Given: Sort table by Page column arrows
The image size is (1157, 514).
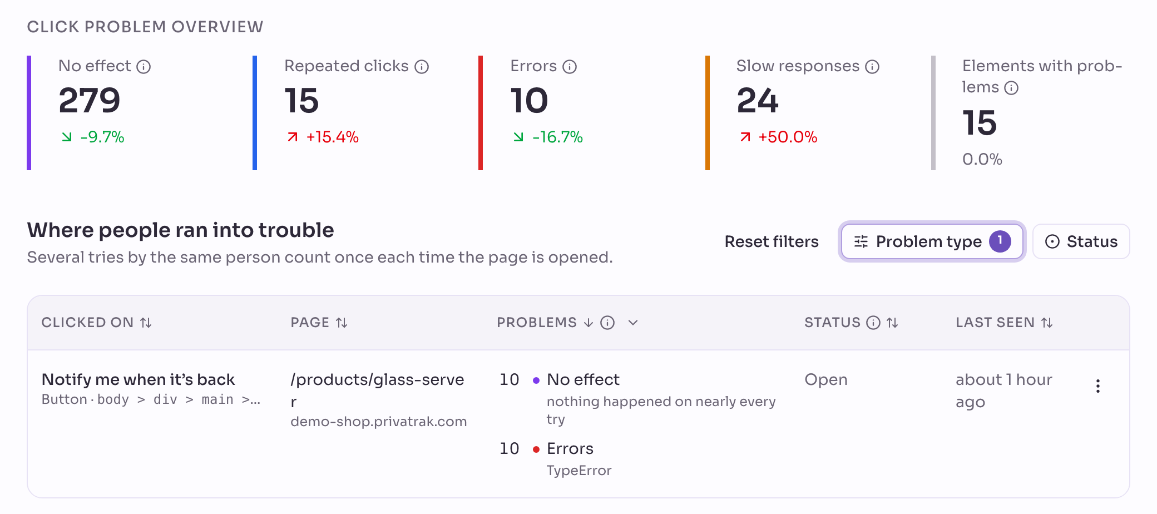Looking at the screenshot, I should coord(342,323).
